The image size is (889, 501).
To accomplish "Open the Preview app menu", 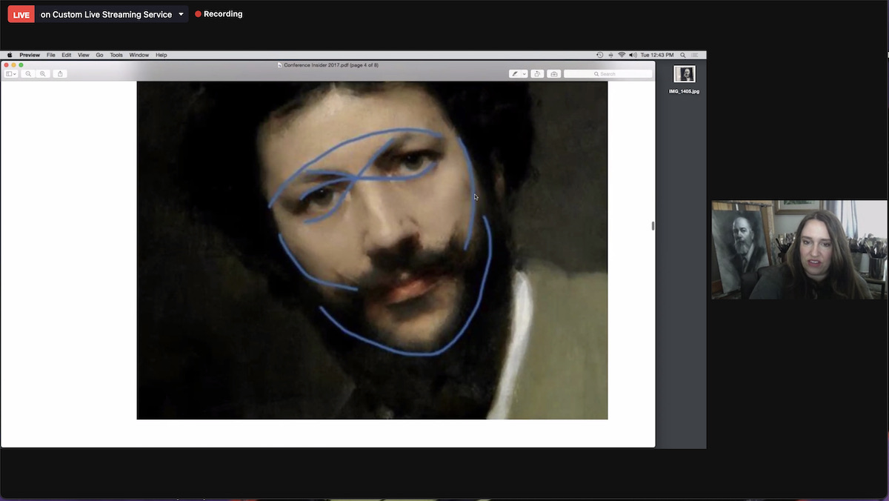I will point(30,55).
